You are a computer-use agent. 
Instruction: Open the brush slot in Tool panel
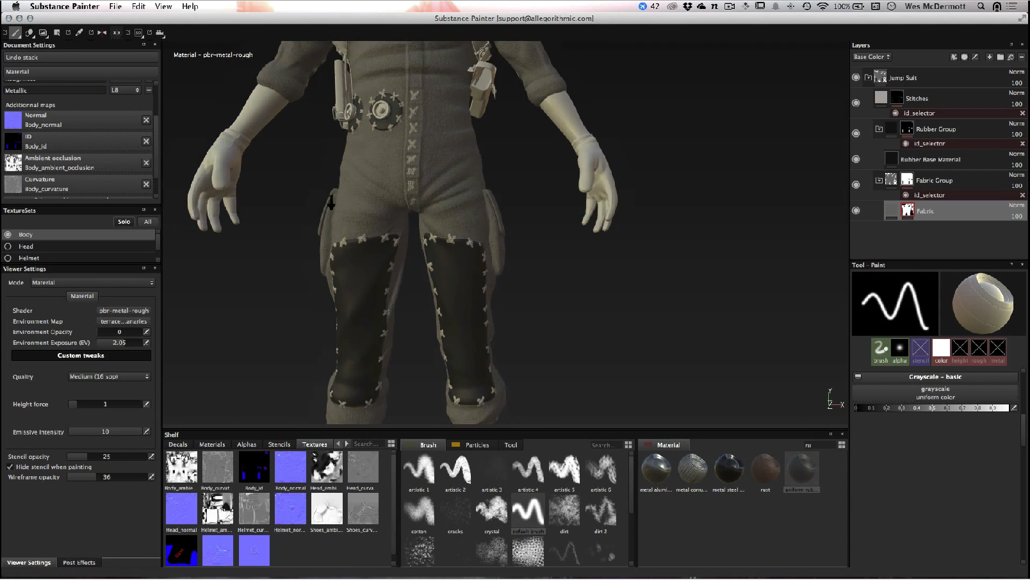coord(881,351)
